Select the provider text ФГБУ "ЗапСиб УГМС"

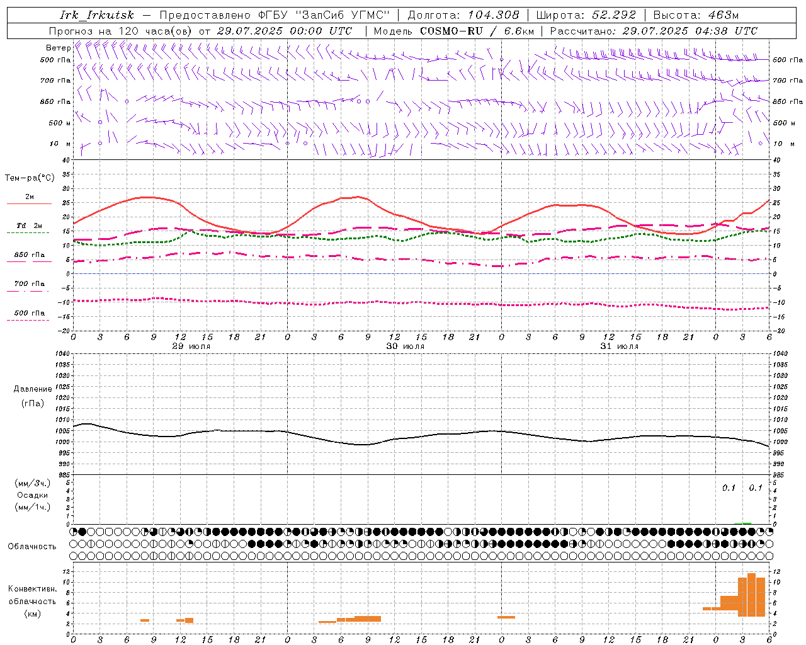tap(324, 15)
